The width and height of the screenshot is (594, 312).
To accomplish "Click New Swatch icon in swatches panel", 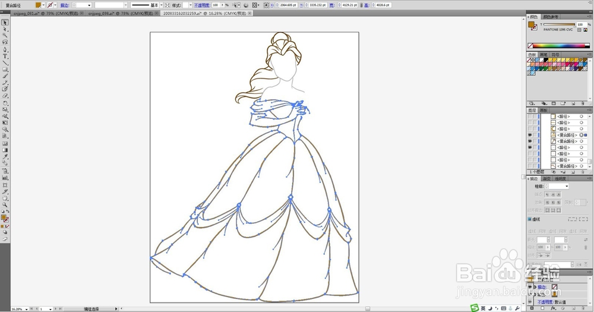I will pos(573,103).
